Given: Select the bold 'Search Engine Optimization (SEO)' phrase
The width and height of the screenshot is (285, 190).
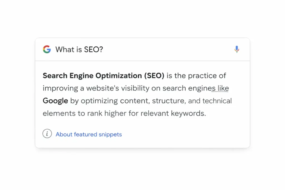Looking at the screenshot, I should (103, 75).
